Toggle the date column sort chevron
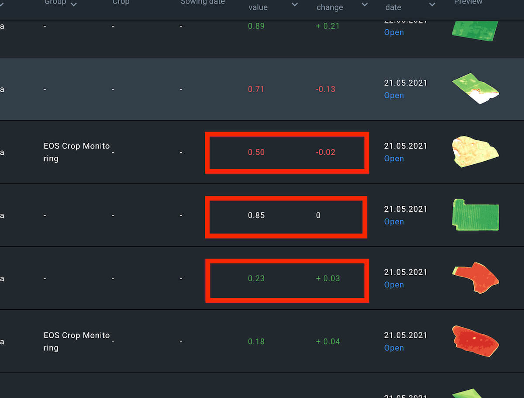524x398 pixels. click(432, 5)
